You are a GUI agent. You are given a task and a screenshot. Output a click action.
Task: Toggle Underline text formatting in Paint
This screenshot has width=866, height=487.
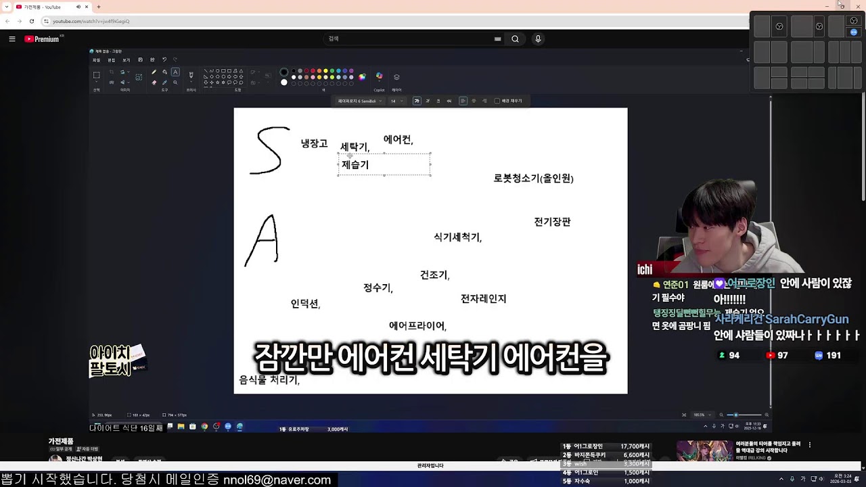438,101
